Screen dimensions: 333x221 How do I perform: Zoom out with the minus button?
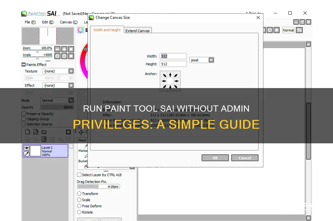coord(57,49)
